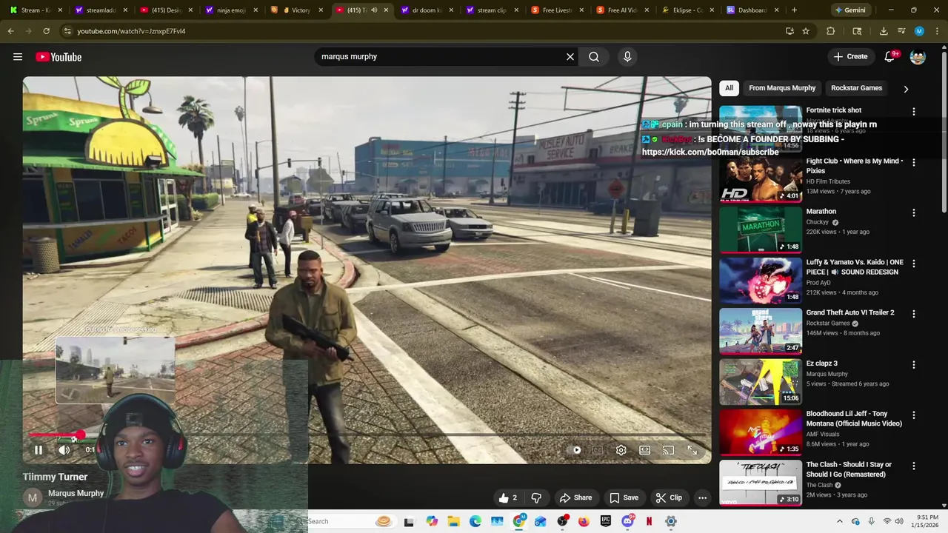Open Gemini in Chrome
The height and width of the screenshot is (533, 948).
850,10
